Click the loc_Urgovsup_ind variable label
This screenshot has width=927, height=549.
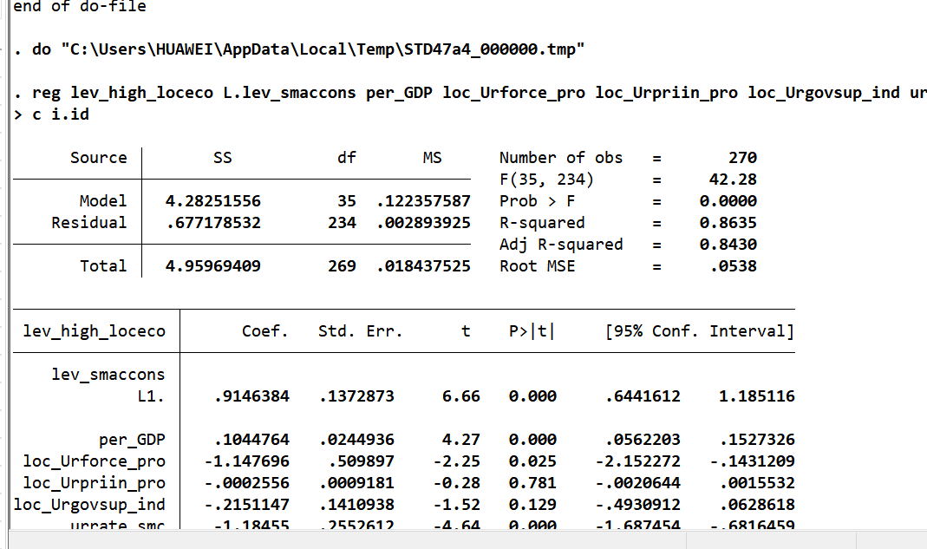pos(89,506)
